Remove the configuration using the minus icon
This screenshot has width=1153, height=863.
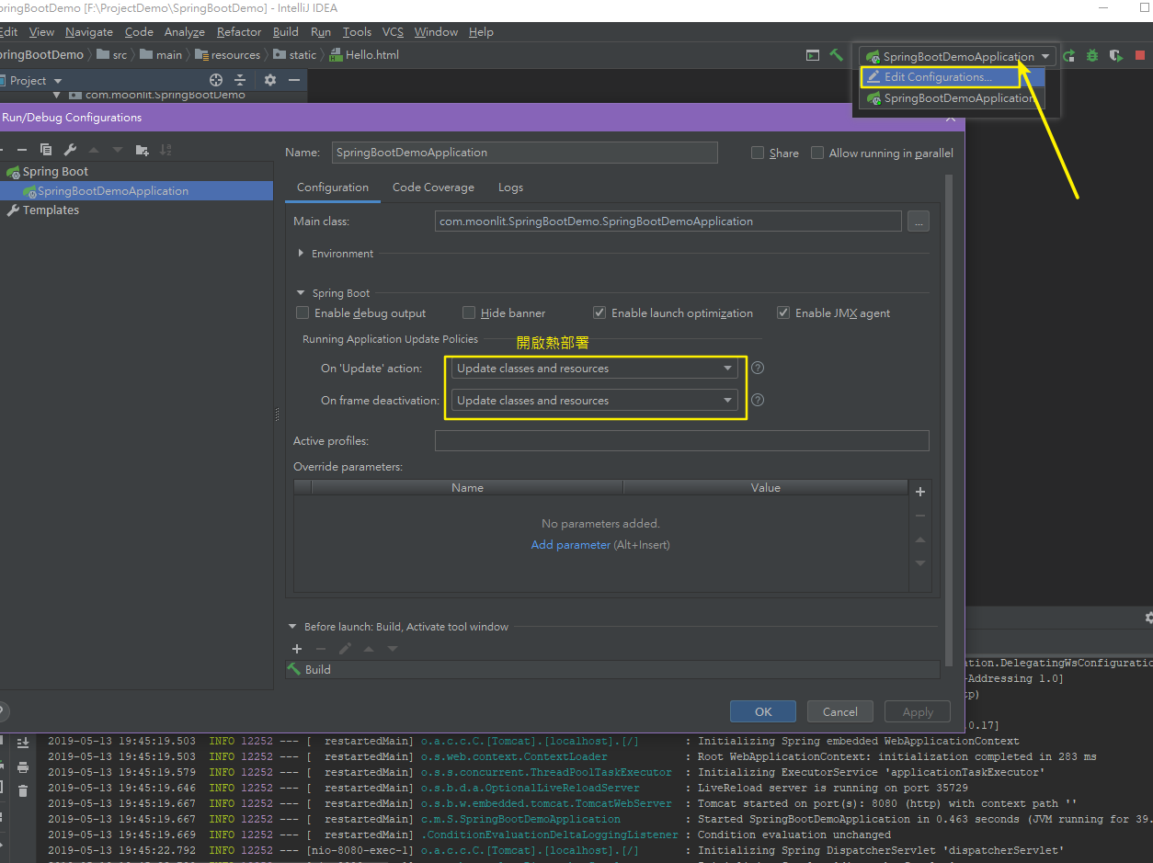pyautogui.click(x=22, y=150)
